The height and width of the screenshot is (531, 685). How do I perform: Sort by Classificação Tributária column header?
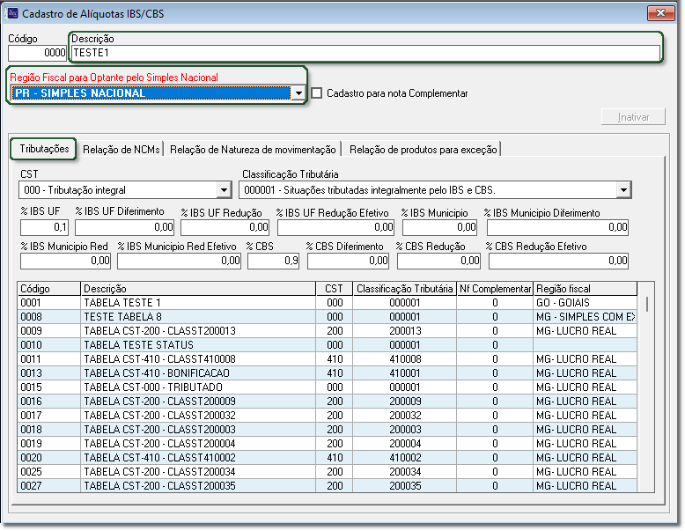(x=404, y=289)
